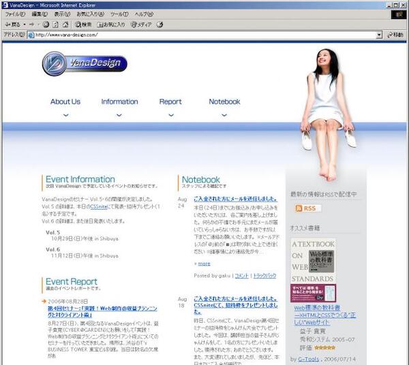Click the IE icon in the title bar
The height and width of the screenshot is (365, 409).
click(x=5, y=5)
